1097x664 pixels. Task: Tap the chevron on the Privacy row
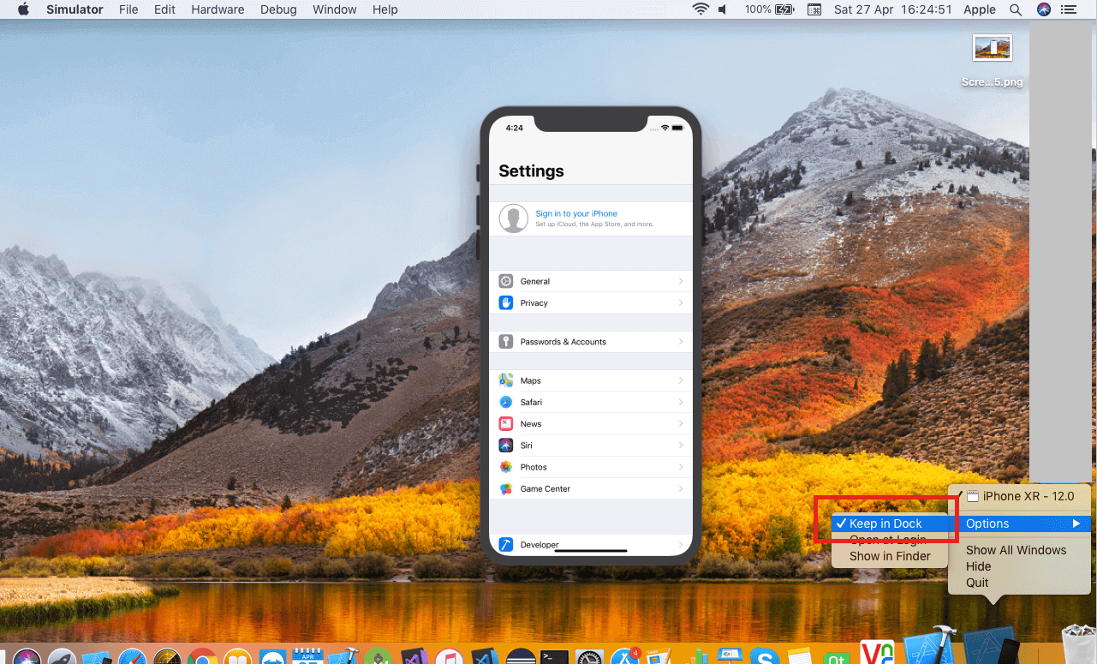(681, 302)
